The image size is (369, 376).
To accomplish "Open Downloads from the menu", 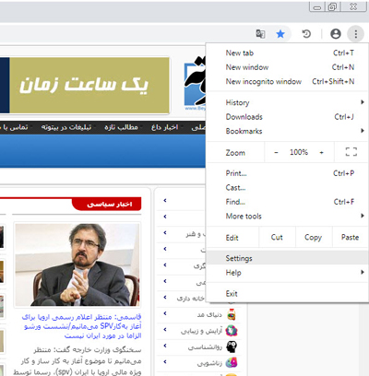I will coord(287,117).
